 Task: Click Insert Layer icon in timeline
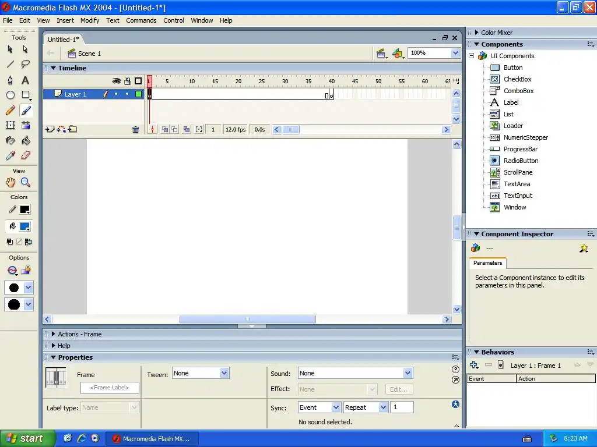(50, 129)
